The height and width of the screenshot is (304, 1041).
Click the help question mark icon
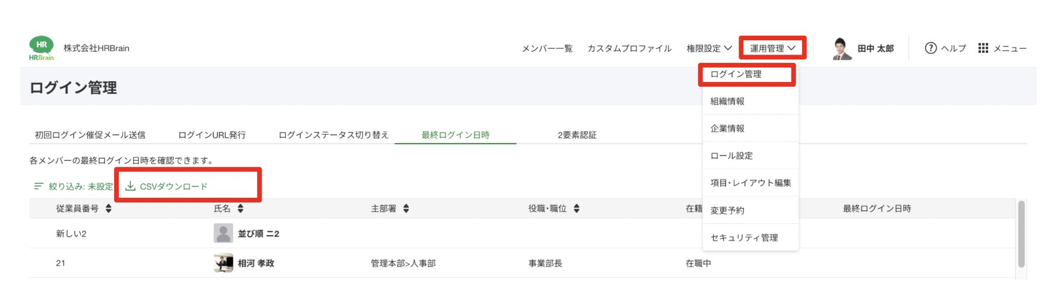pyautogui.click(x=930, y=48)
